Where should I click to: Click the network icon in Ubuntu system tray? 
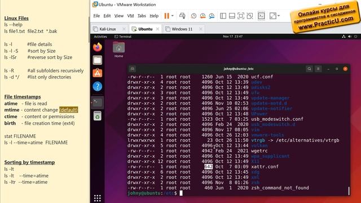(x=344, y=36)
